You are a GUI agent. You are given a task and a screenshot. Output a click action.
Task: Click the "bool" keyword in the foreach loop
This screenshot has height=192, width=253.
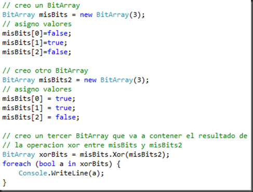click(47, 163)
